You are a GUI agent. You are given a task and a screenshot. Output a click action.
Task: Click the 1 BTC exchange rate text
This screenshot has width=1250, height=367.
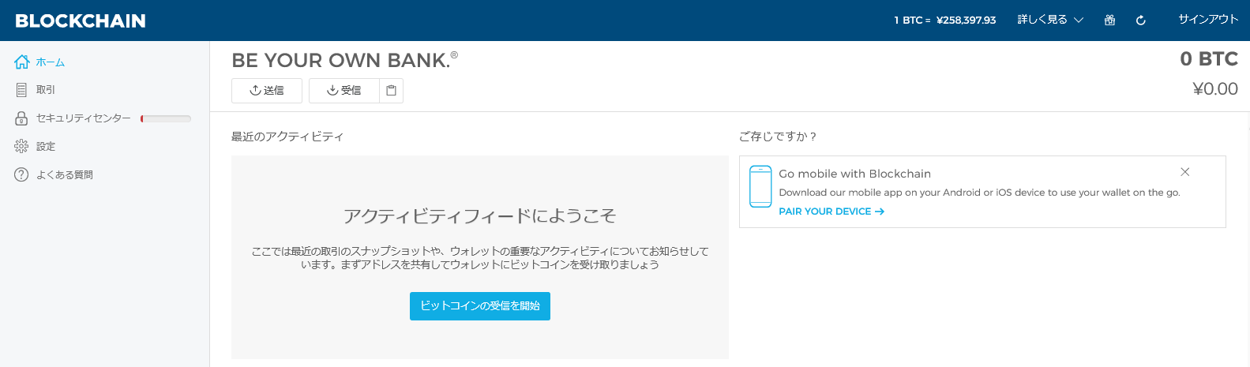[944, 21]
